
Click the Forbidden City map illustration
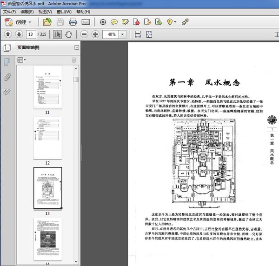[x=204, y=163]
